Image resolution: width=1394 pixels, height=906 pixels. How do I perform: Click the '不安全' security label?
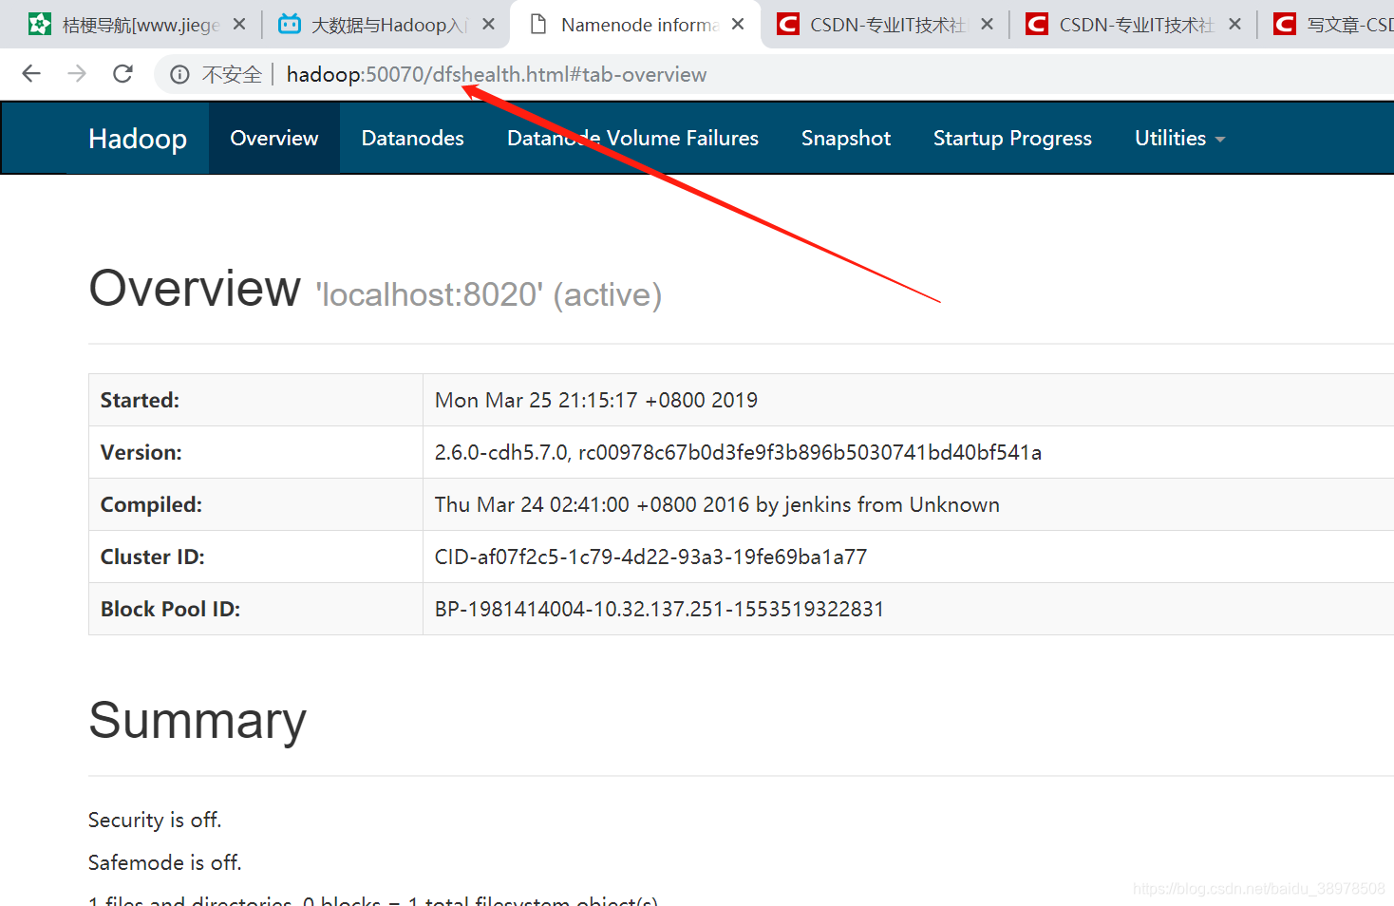(232, 75)
